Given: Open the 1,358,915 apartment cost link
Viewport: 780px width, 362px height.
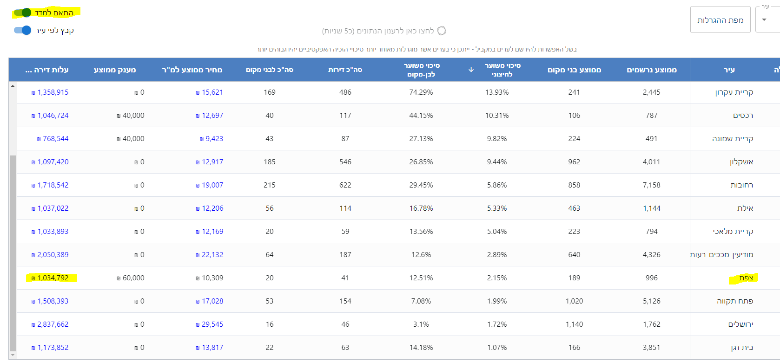Looking at the screenshot, I should (53, 92).
